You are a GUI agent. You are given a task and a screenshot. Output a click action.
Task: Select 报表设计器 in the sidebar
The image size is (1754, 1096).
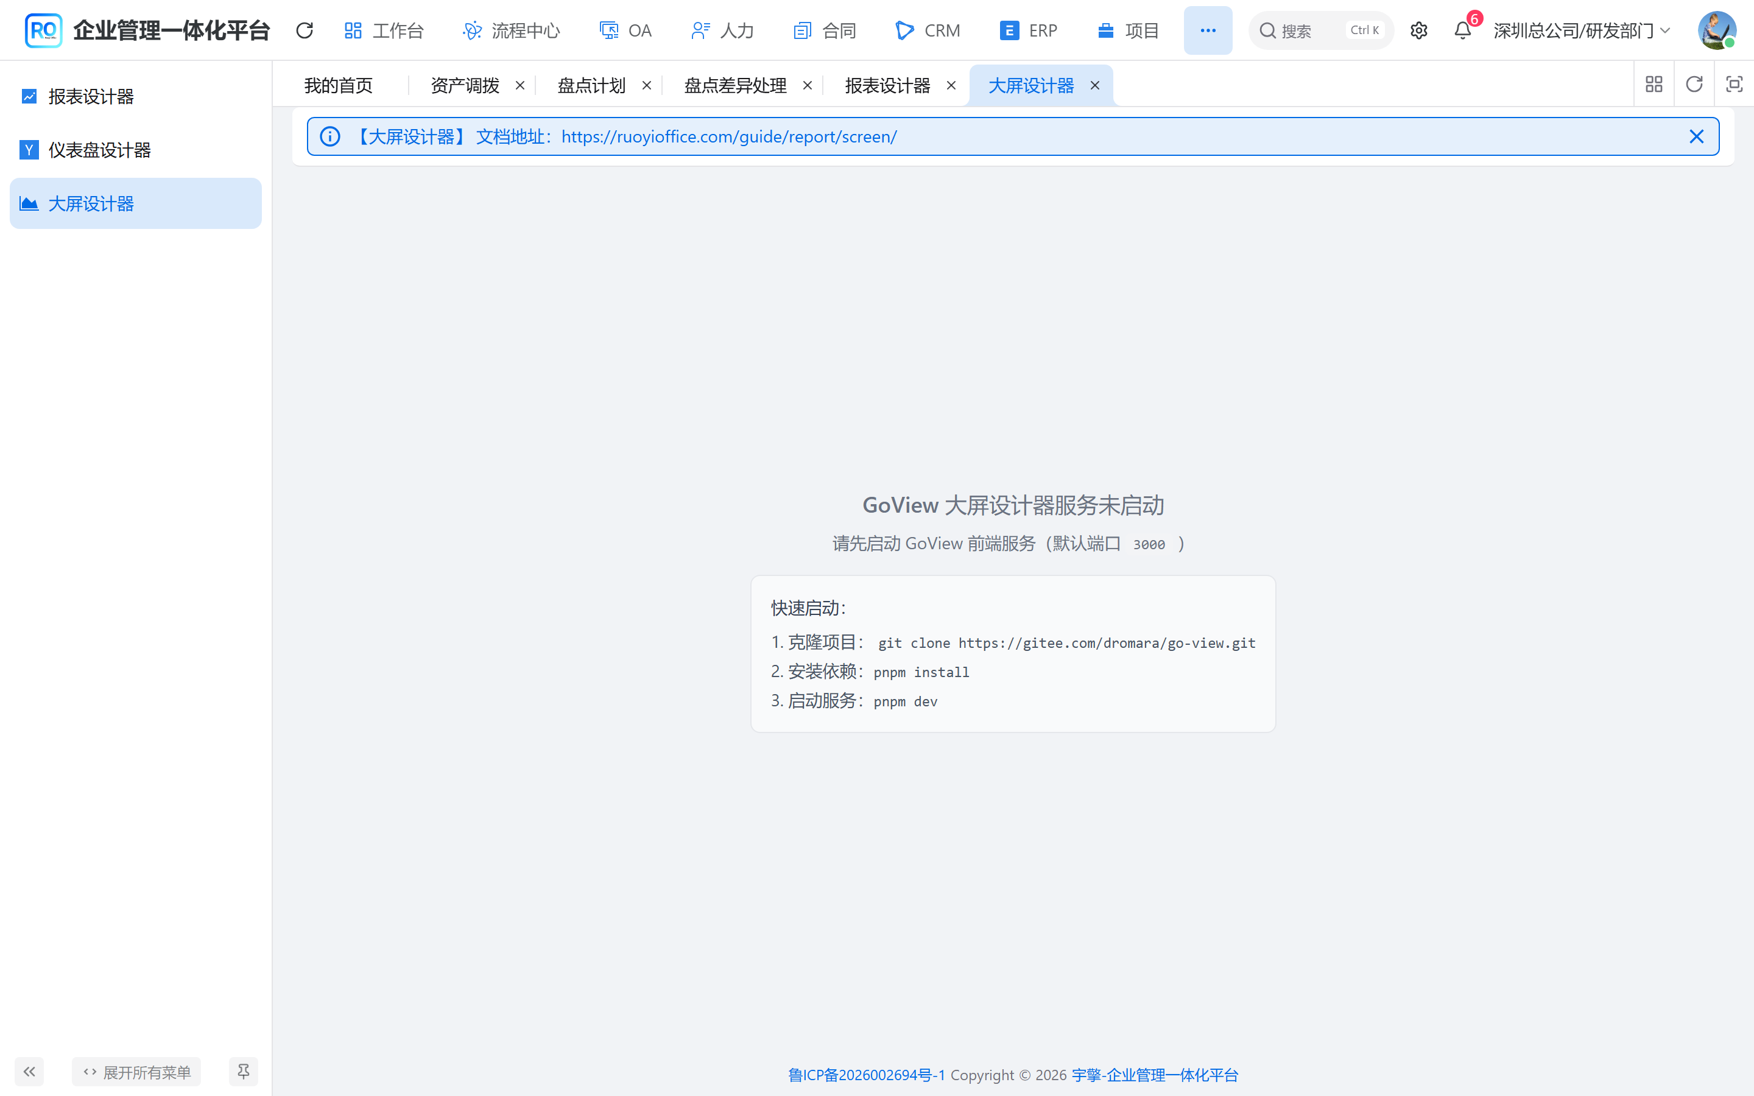[x=136, y=96]
